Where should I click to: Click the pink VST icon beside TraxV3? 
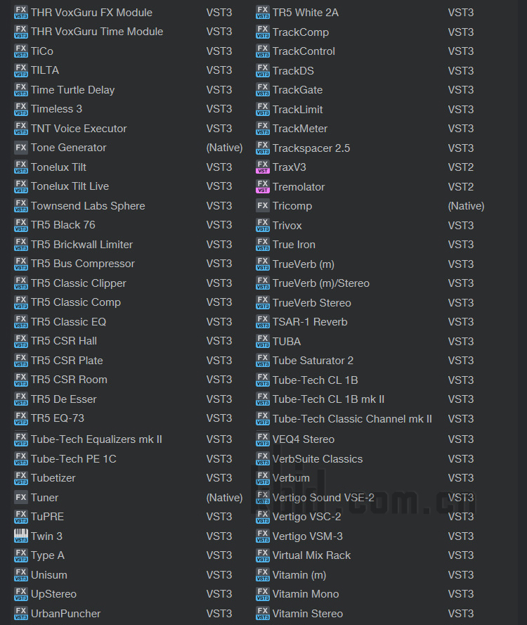pyautogui.click(x=263, y=167)
